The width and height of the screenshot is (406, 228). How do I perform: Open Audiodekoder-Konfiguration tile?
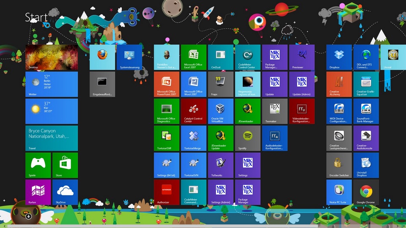coord(275,138)
